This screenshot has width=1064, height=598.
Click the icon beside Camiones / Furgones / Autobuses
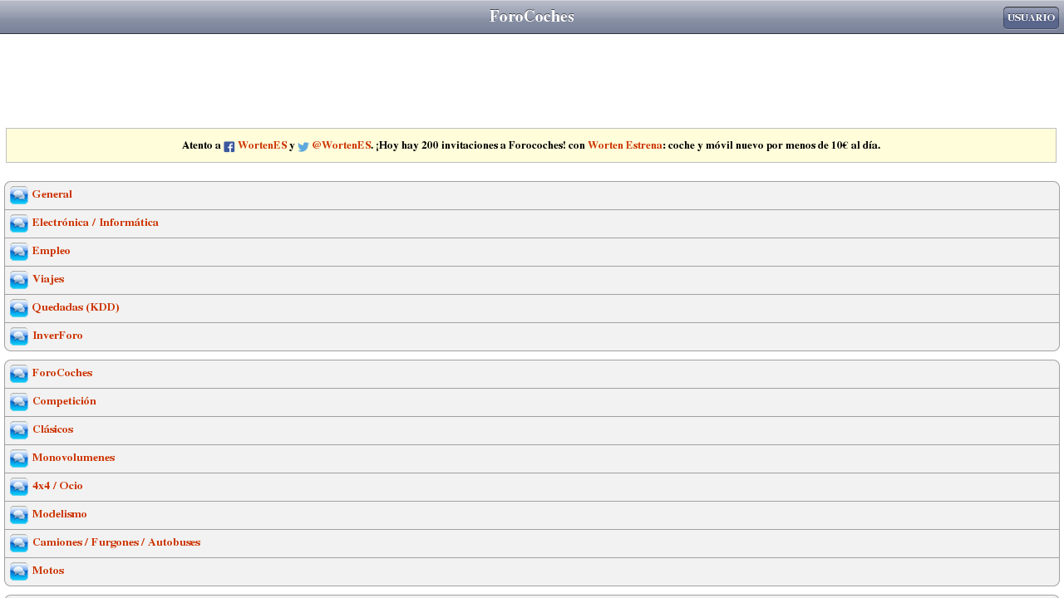19,544
